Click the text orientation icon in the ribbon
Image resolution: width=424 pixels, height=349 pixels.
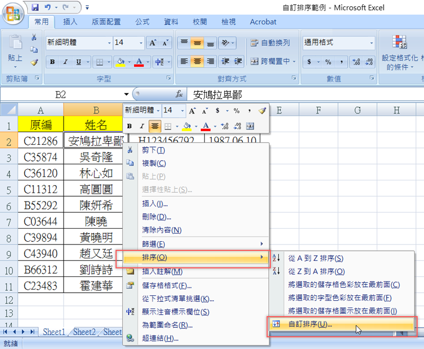click(225, 43)
